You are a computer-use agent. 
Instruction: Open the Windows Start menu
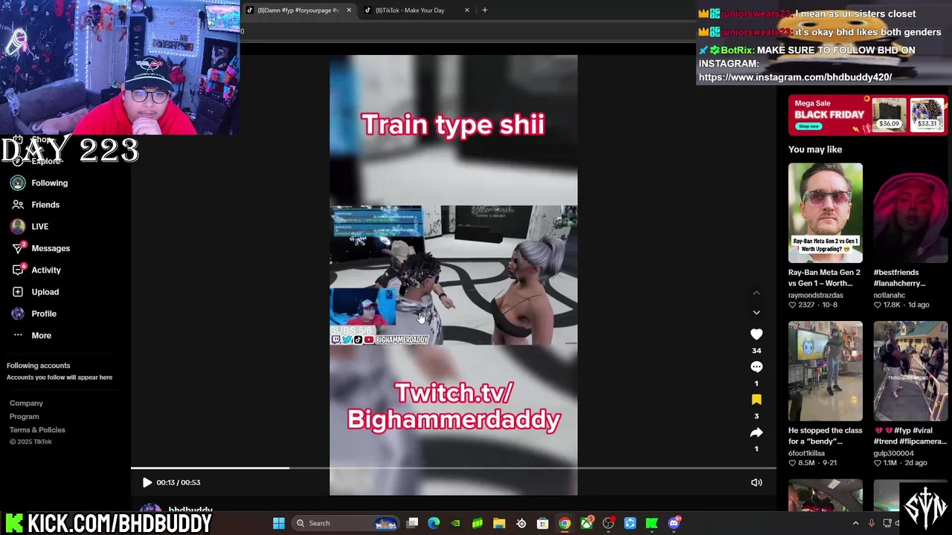278,523
